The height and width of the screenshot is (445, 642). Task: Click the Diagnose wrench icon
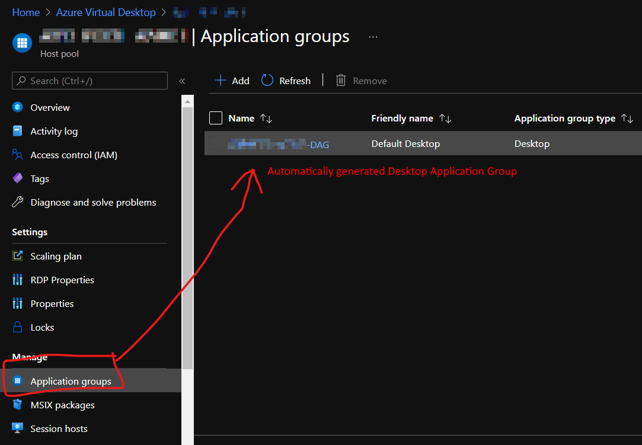tap(18, 202)
